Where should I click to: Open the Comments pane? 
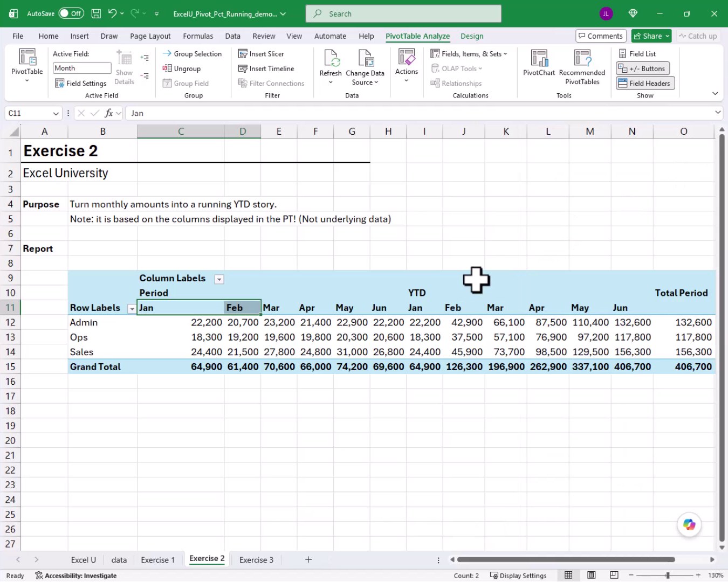point(601,36)
